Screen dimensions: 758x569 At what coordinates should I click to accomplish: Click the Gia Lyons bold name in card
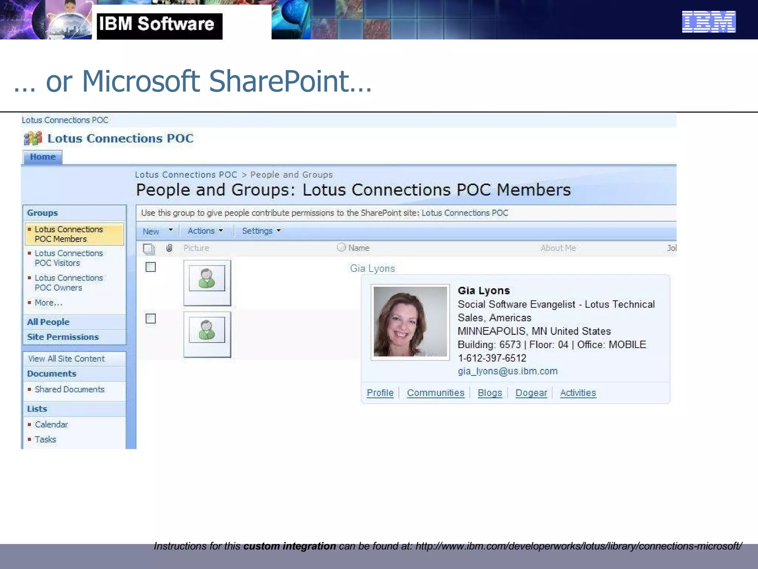[484, 290]
